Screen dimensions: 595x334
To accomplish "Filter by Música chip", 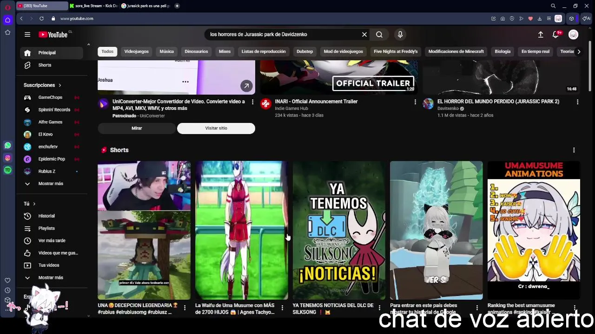I will click(x=166, y=51).
